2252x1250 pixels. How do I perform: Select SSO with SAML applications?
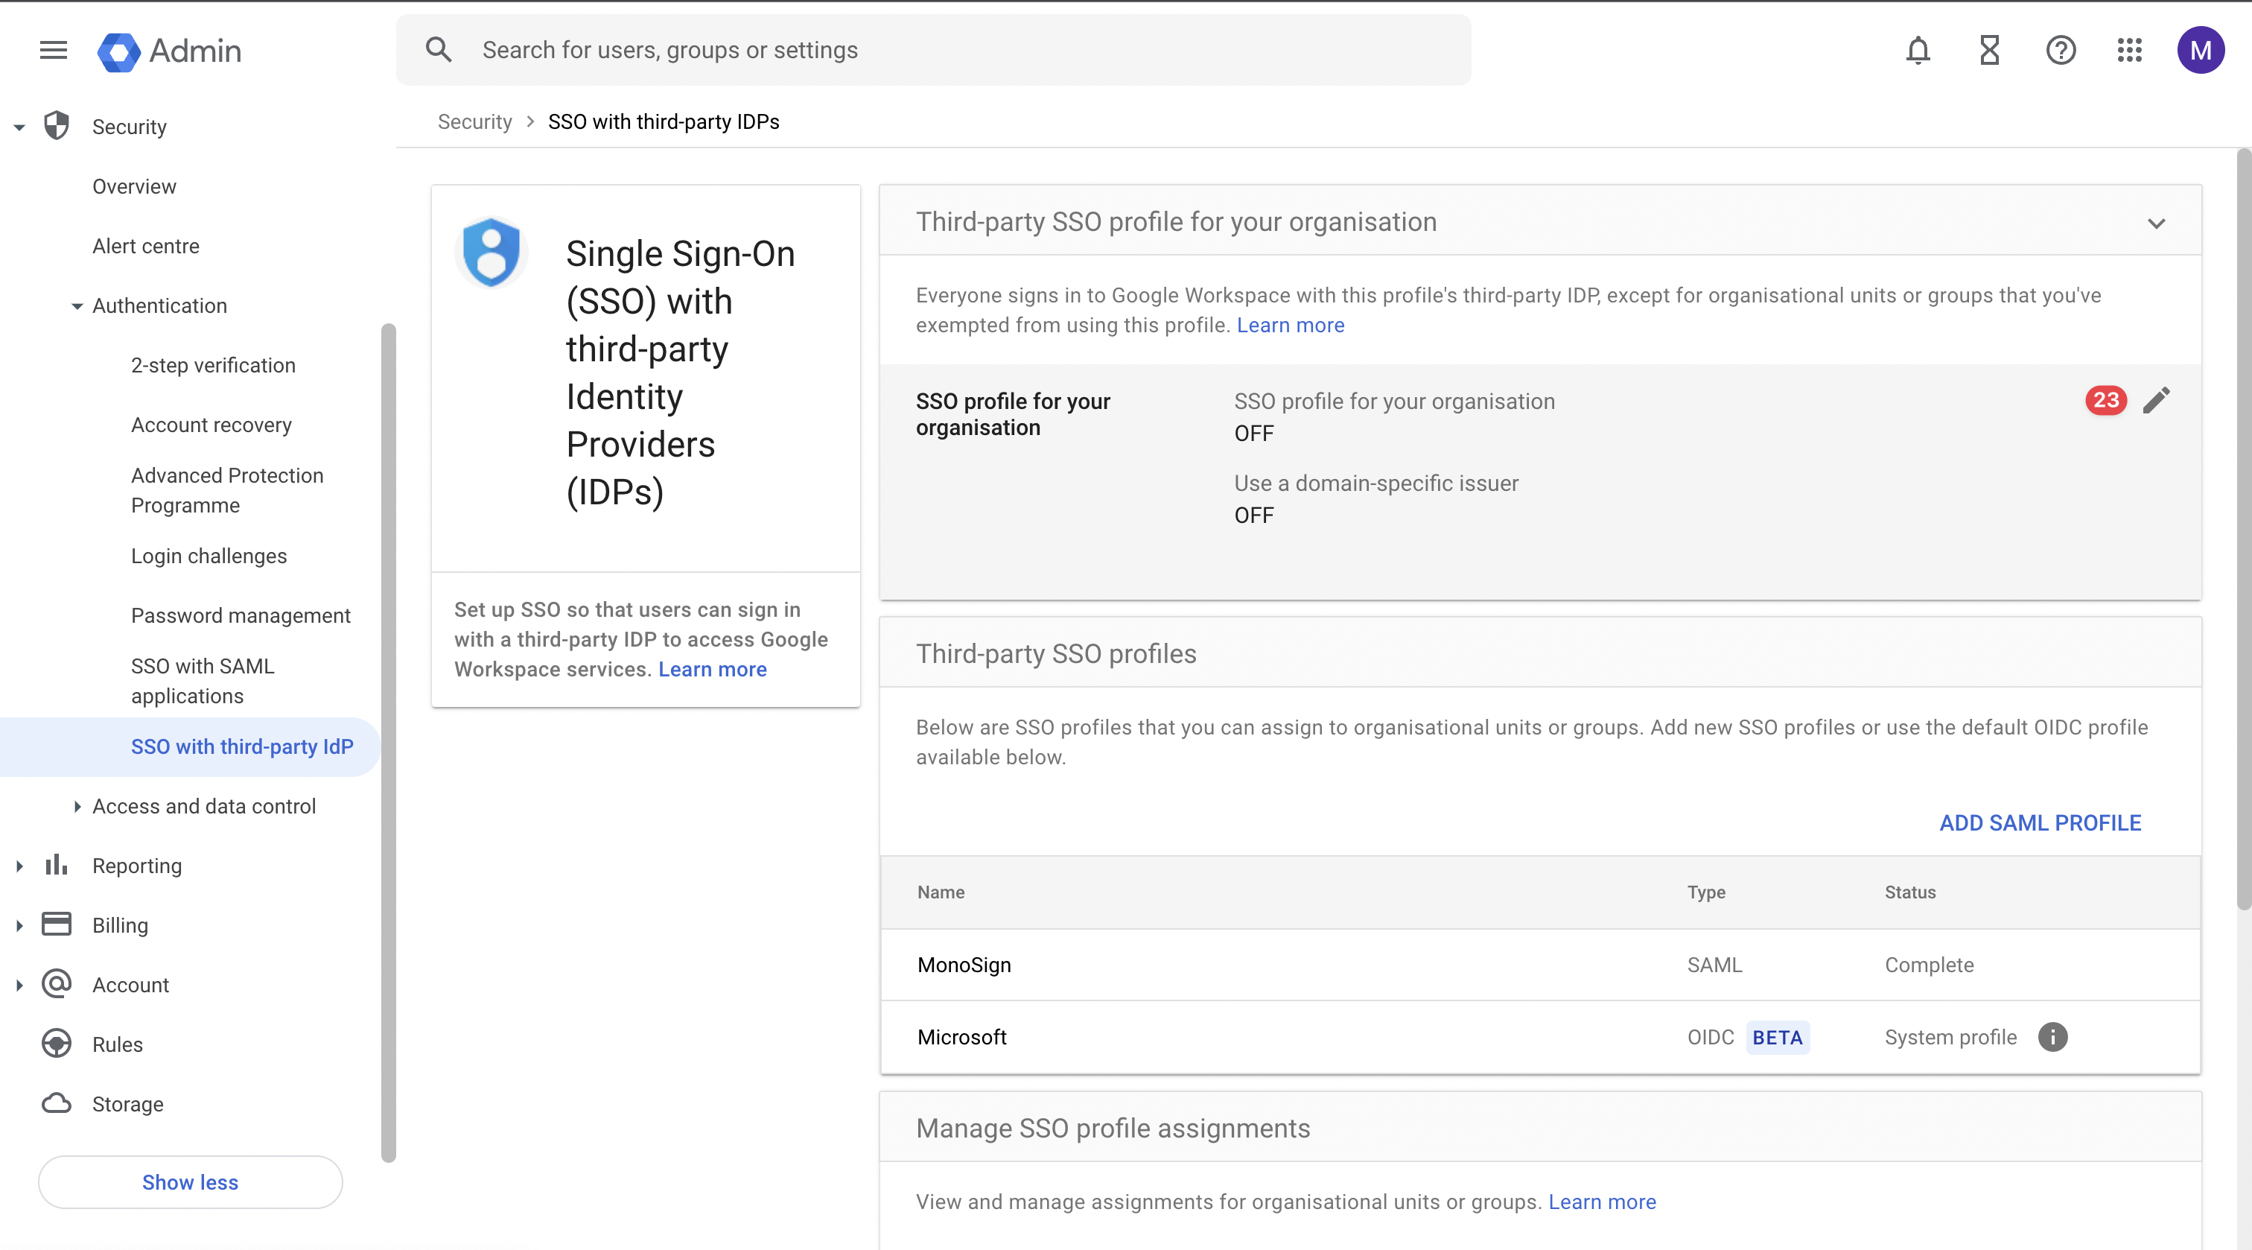203,681
